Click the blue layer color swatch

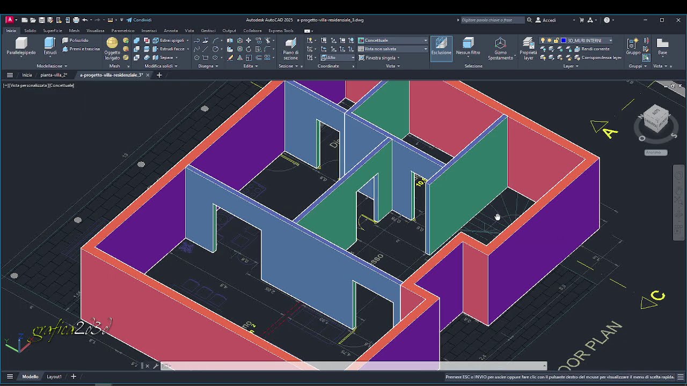(564, 40)
